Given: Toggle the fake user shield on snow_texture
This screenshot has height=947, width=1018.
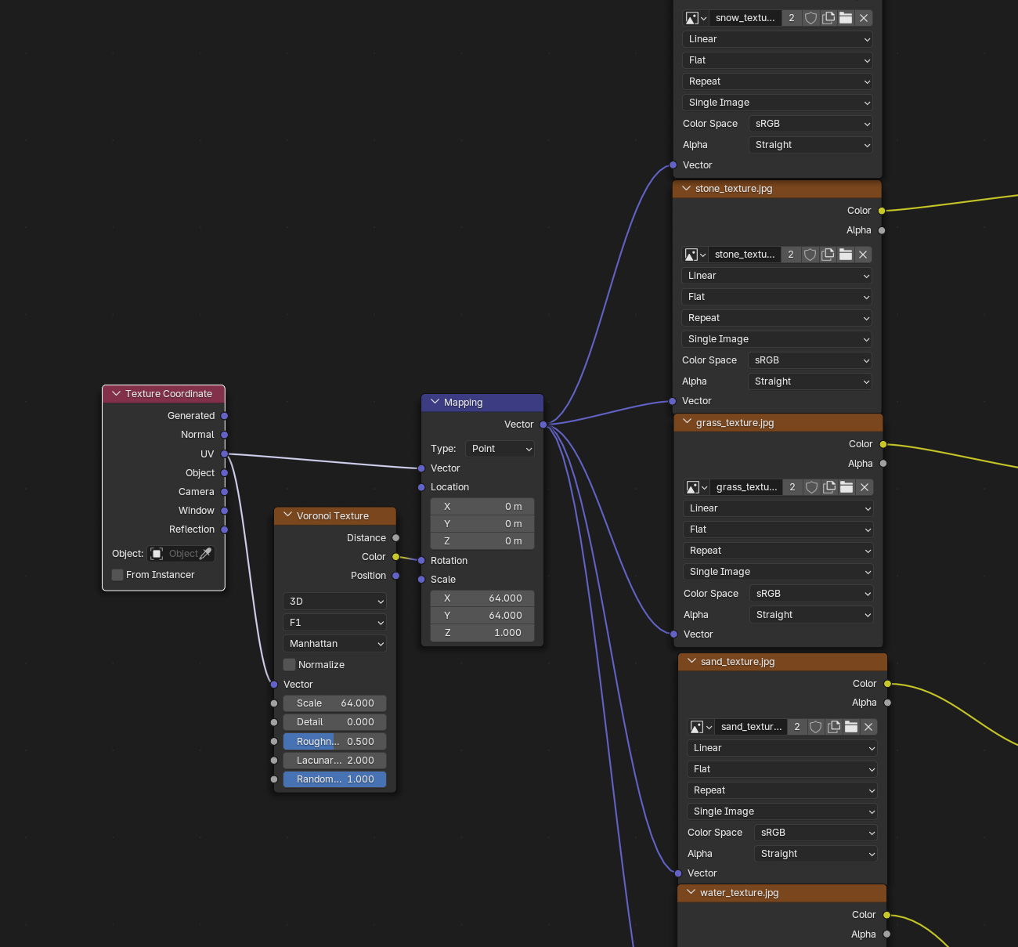Looking at the screenshot, I should point(810,17).
